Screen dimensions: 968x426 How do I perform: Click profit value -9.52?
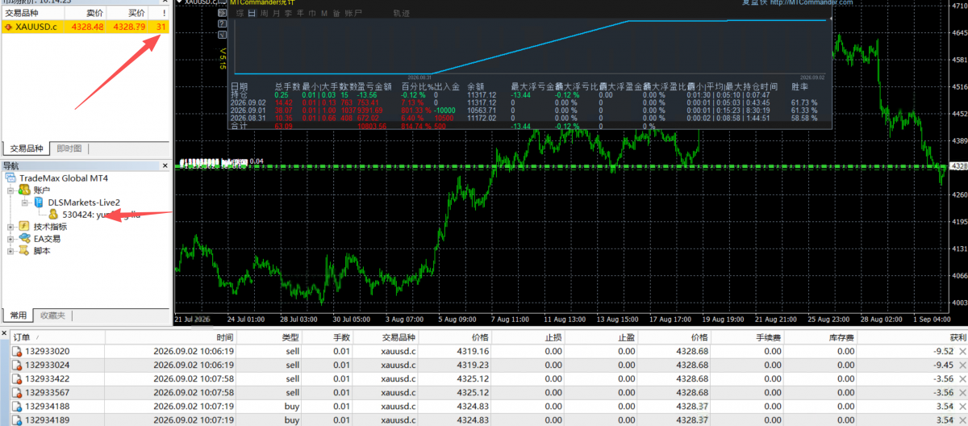tap(944, 351)
